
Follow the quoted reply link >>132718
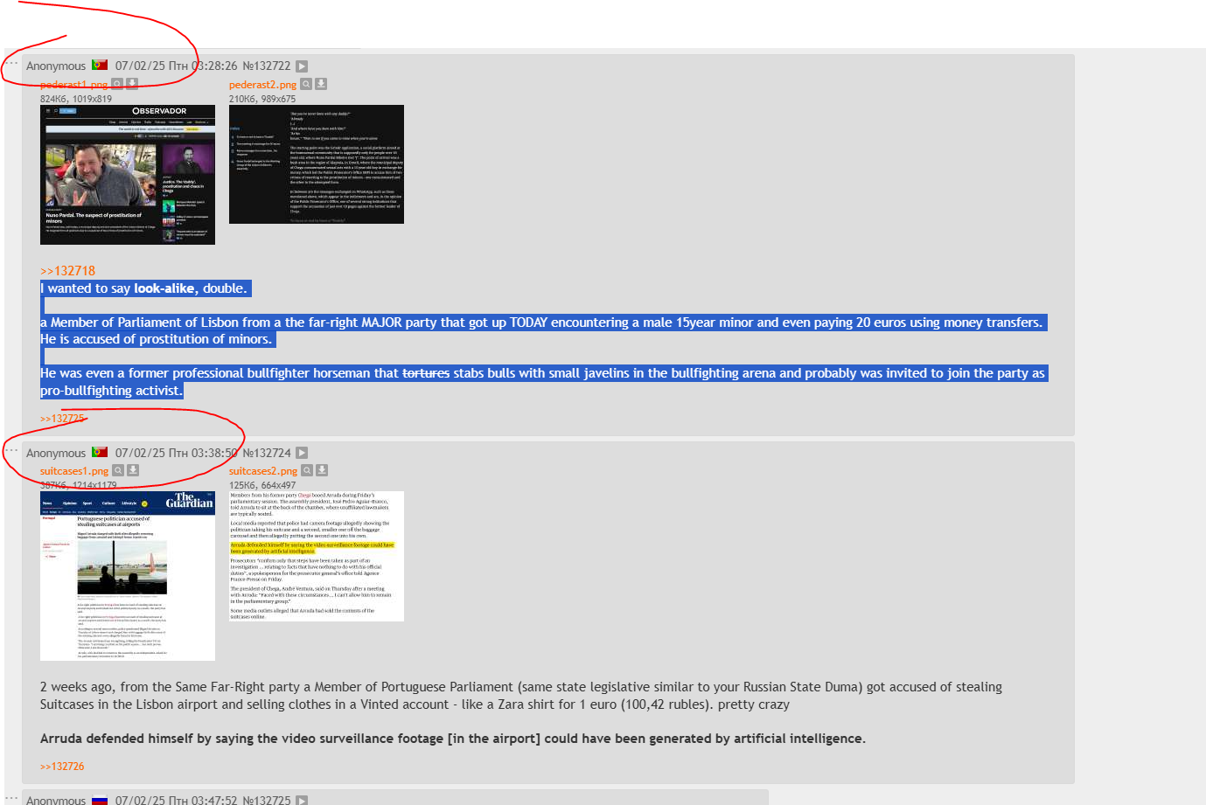click(67, 271)
